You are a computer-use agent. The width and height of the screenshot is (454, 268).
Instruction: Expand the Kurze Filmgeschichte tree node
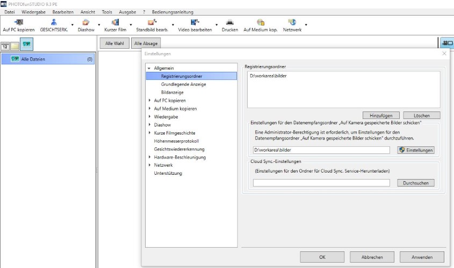pyautogui.click(x=149, y=132)
